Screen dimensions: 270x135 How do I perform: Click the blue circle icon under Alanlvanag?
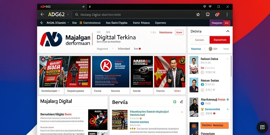pos(202,104)
